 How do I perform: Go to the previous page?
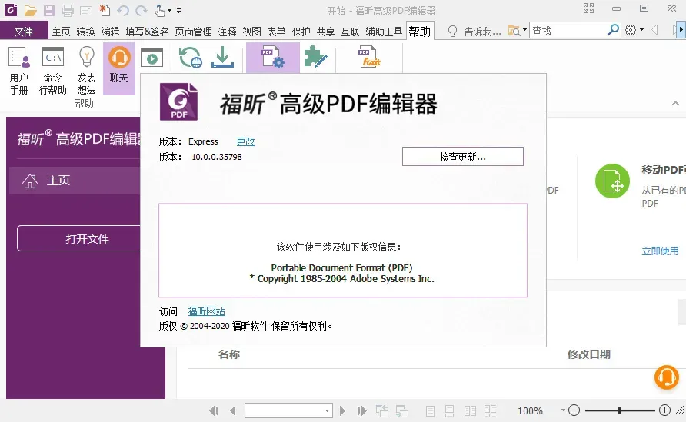point(233,410)
